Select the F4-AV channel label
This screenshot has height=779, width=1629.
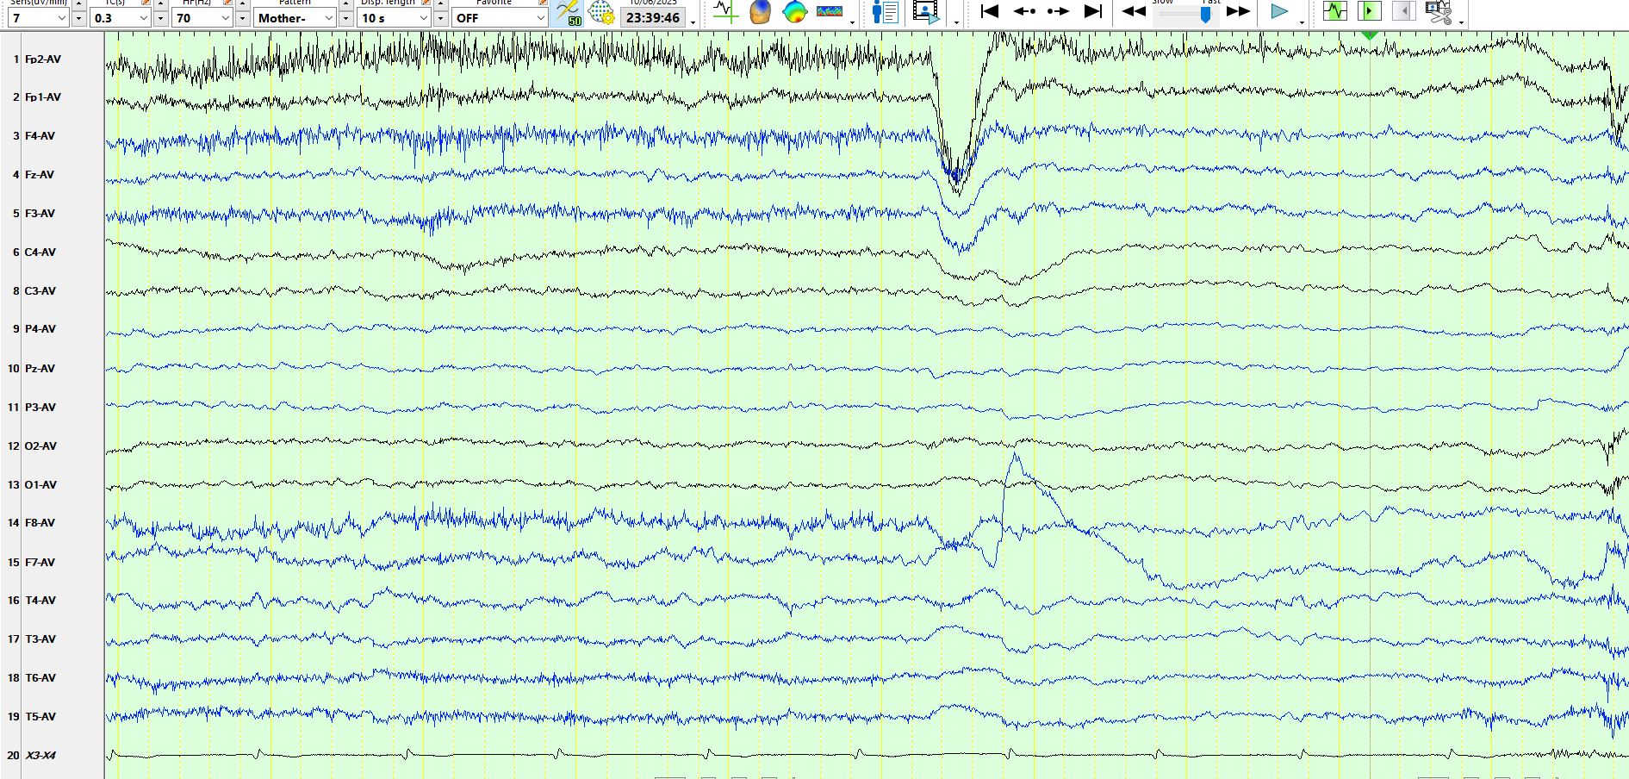(40, 136)
